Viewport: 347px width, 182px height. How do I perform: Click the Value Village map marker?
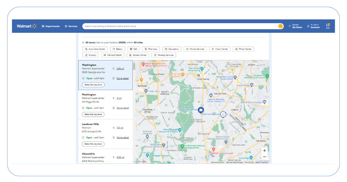coord(252,85)
